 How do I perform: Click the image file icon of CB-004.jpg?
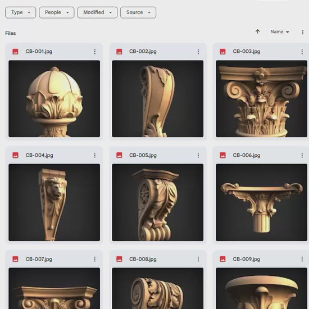[15, 155]
